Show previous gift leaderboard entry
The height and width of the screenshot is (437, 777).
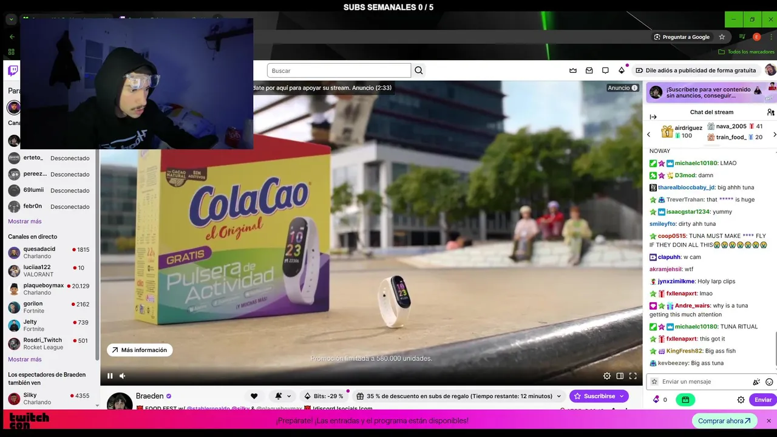648,134
